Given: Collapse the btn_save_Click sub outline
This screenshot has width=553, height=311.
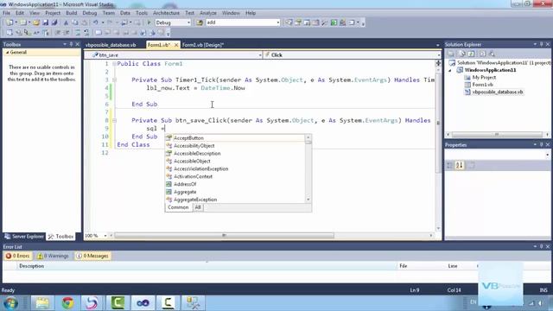Looking at the screenshot, I should [114, 121].
